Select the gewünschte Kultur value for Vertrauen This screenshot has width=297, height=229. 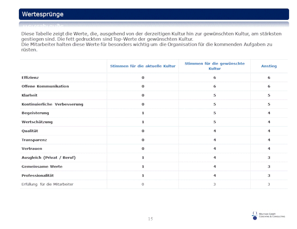click(x=215, y=148)
